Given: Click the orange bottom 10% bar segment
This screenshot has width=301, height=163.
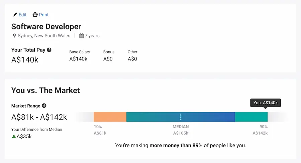Looking at the screenshot, I should tap(110, 117).
